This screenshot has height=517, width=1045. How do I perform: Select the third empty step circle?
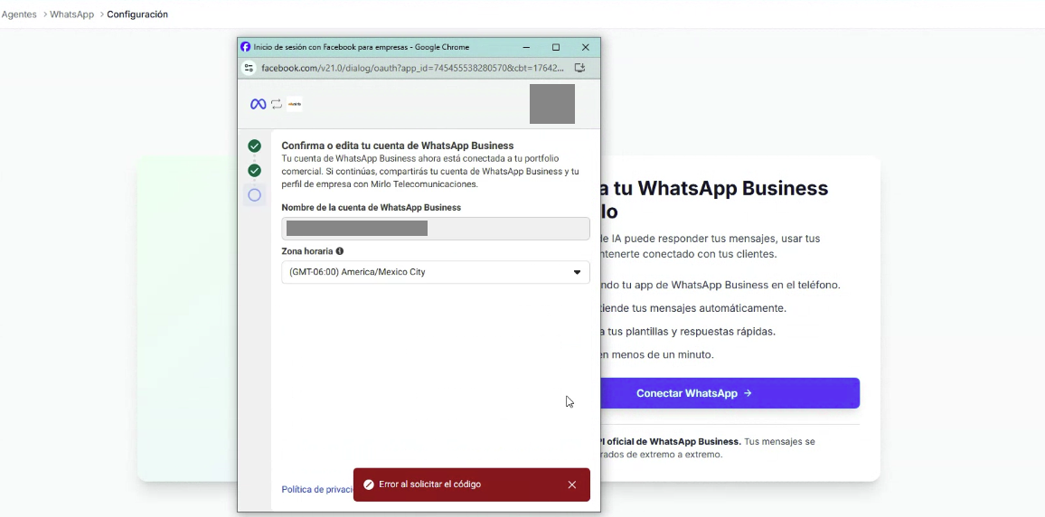pyautogui.click(x=255, y=195)
